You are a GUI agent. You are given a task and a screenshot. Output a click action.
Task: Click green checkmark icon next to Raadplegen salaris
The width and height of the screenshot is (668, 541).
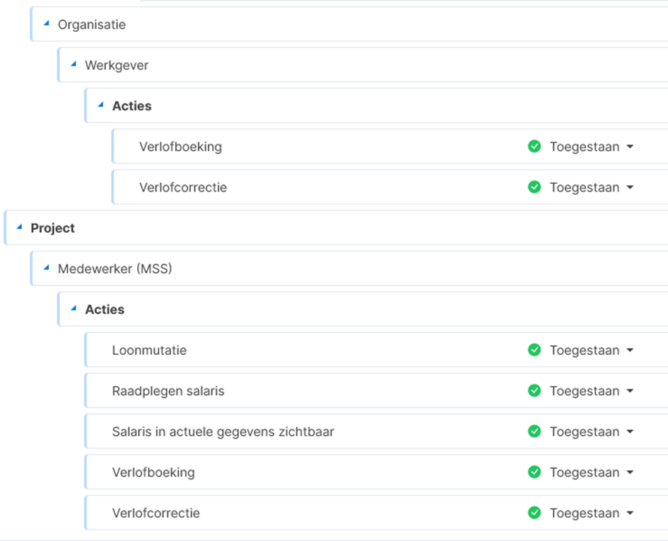(x=534, y=390)
